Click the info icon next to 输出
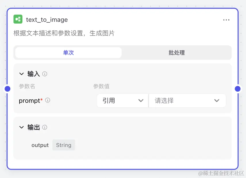Image resolution: width=246 pixels, height=178 pixels. point(45,127)
